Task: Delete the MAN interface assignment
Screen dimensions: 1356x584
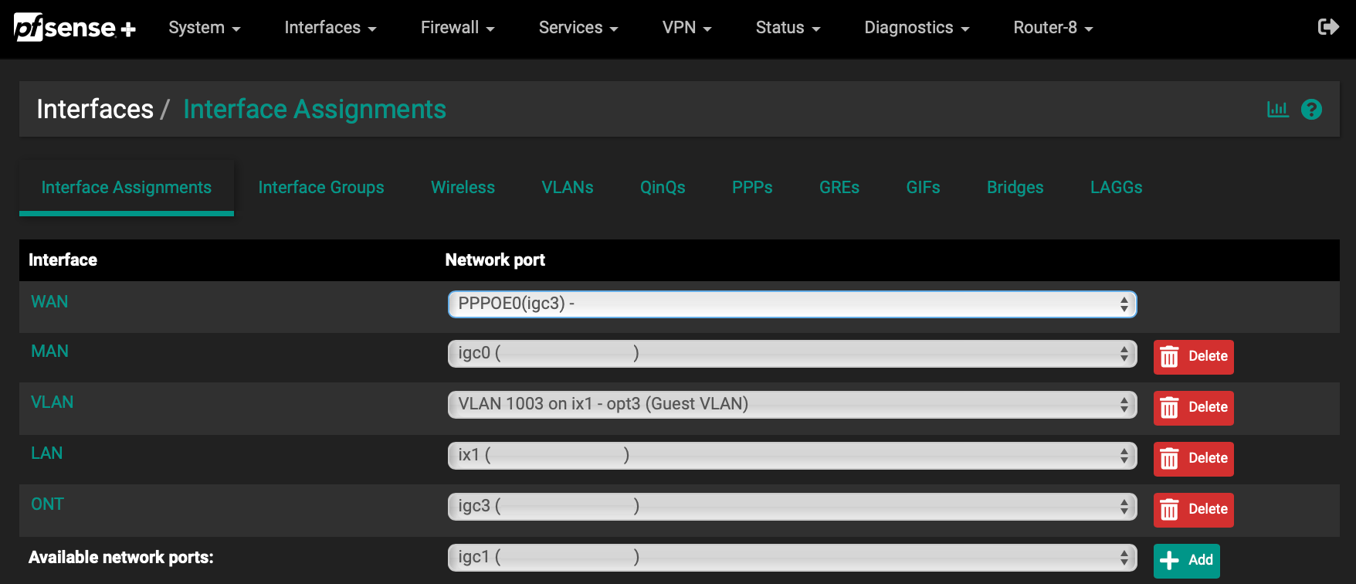Action: point(1193,357)
